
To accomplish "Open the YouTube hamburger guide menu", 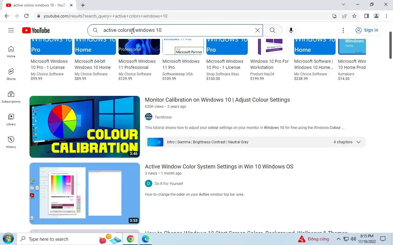I will coord(11,30).
